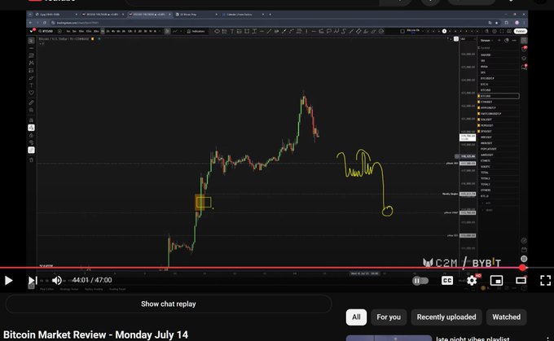Mute the video volume speaker icon
The width and height of the screenshot is (554, 341).
point(56,280)
